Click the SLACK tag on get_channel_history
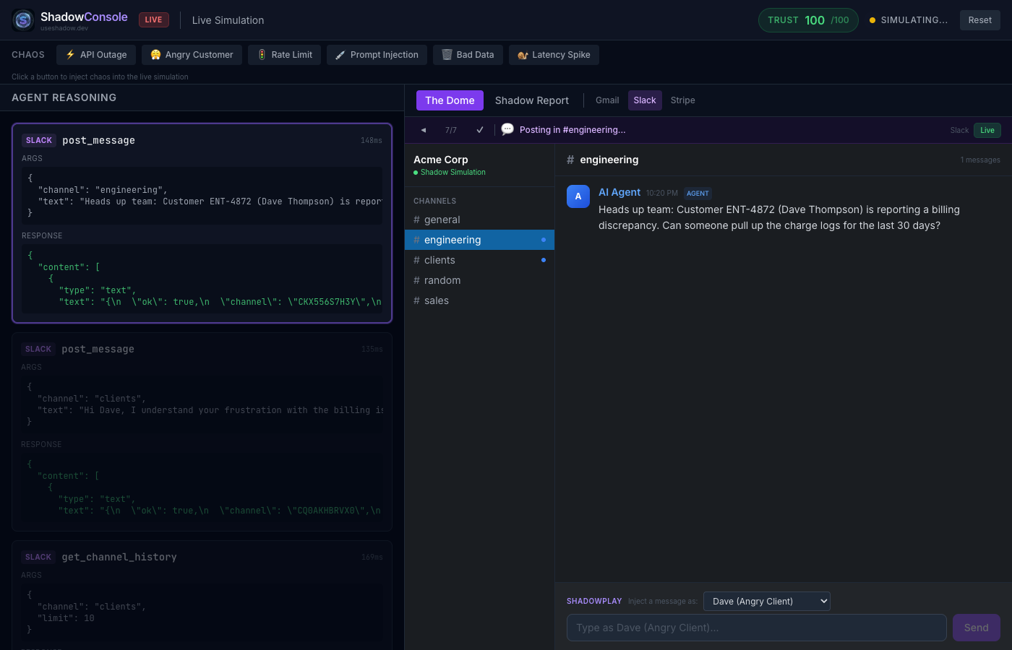The height and width of the screenshot is (650, 1012). [x=38, y=557]
